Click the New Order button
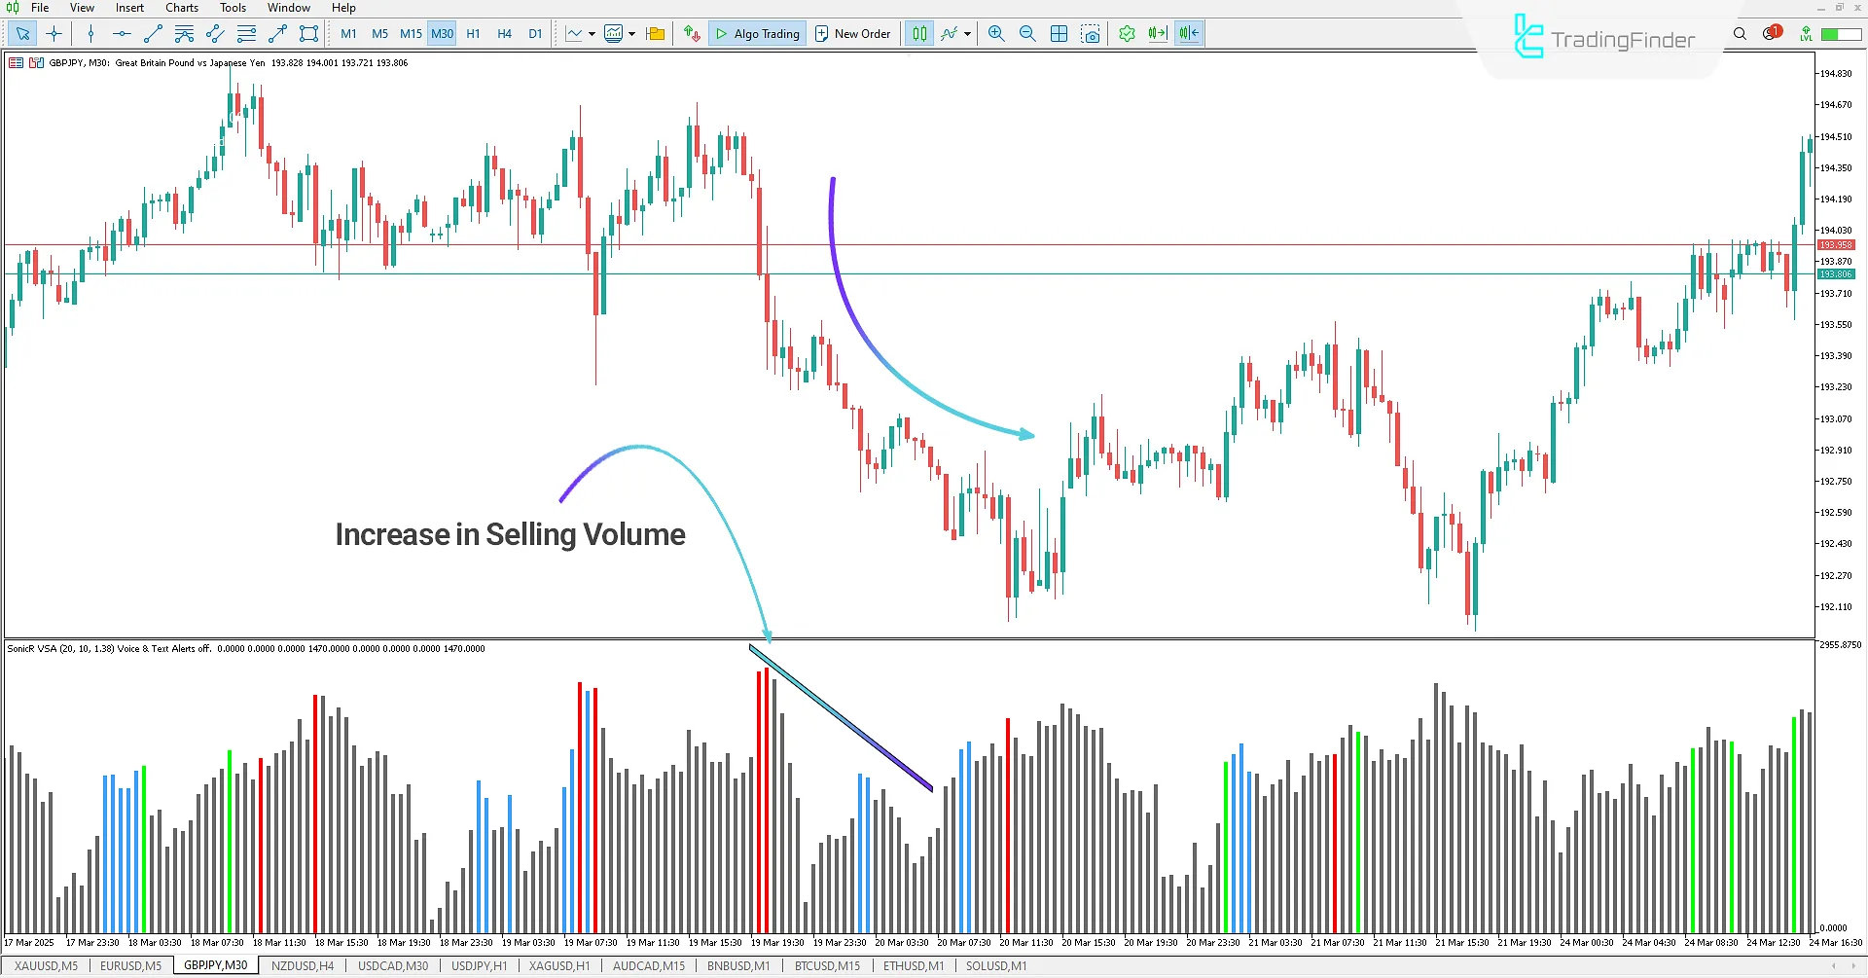Image resolution: width=1868 pixels, height=978 pixels. [x=852, y=33]
